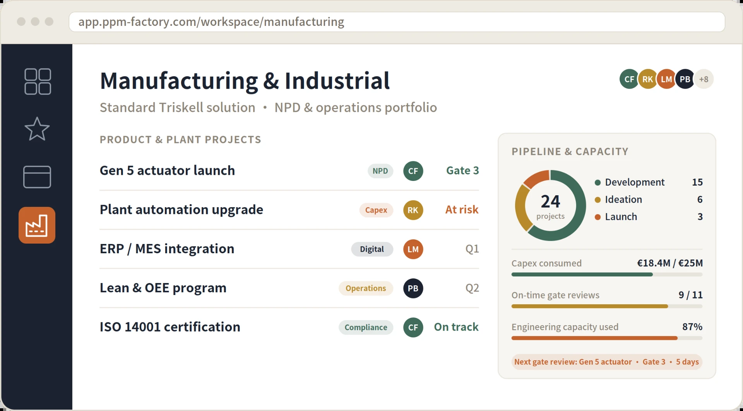
Task: Click the Q2 status on Lean row
Action: [472, 288]
